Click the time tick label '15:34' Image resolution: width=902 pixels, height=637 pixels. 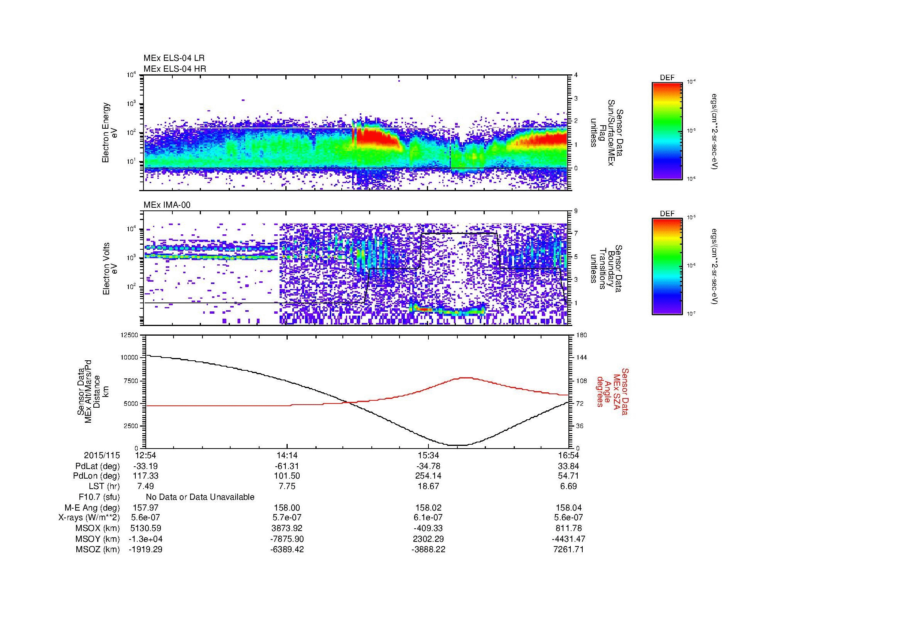tap(428, 455)
